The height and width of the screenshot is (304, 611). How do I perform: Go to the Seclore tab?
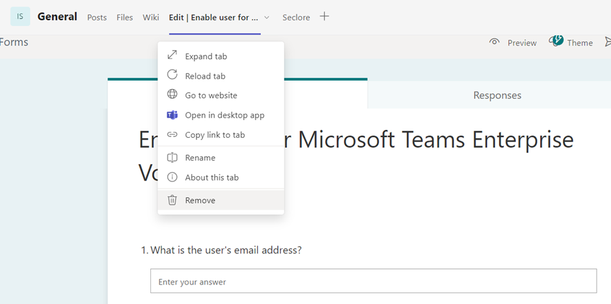click(x=296, y=18)
